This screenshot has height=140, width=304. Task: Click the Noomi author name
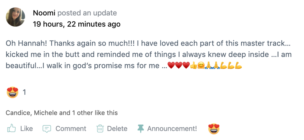pos(44,13)
